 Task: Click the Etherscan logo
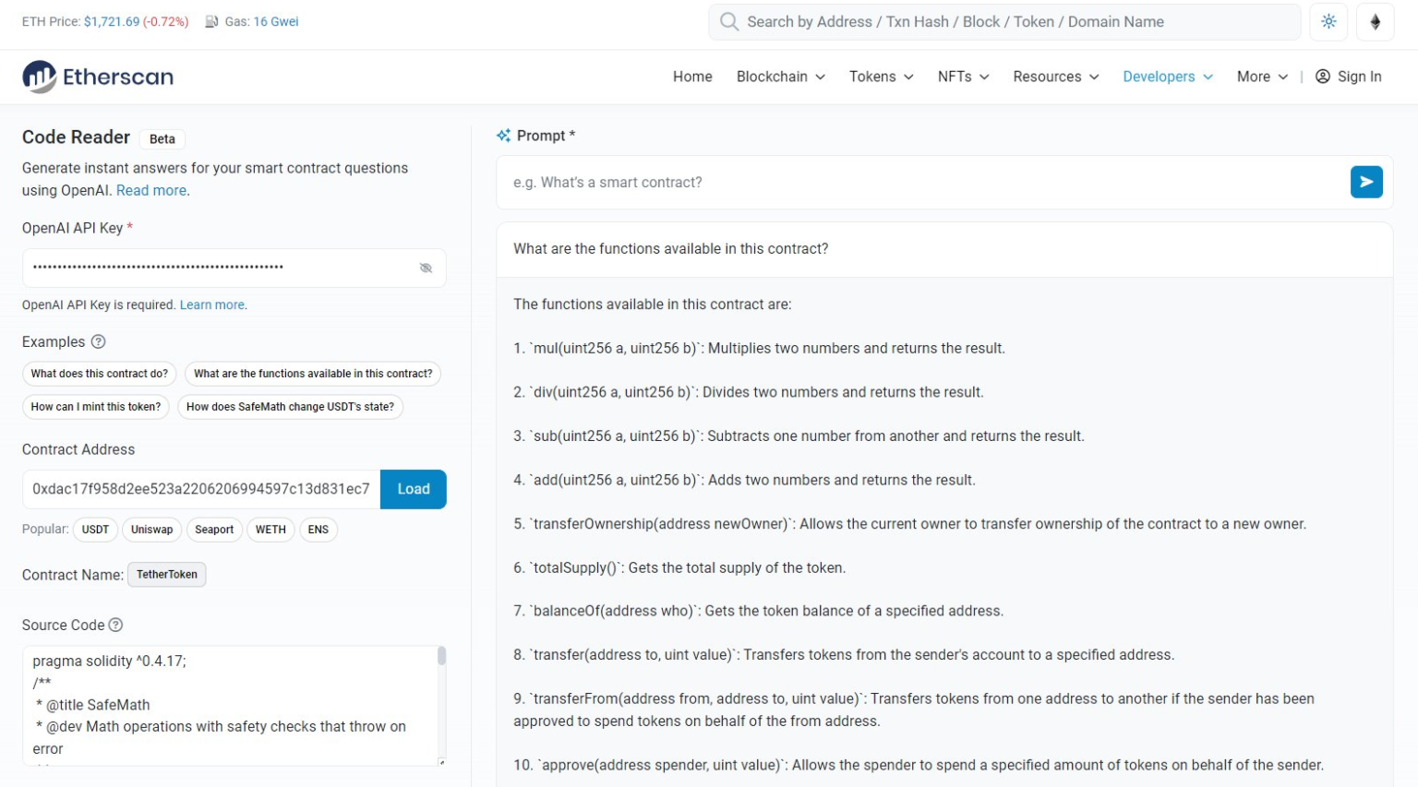point(98,77)
